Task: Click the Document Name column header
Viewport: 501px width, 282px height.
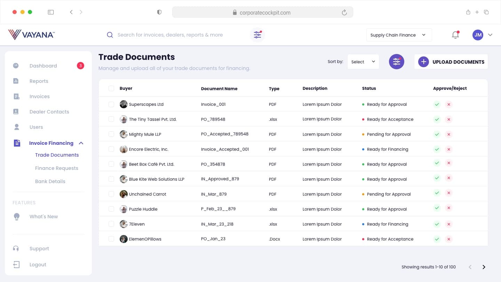Action: (x=219, y=88)
